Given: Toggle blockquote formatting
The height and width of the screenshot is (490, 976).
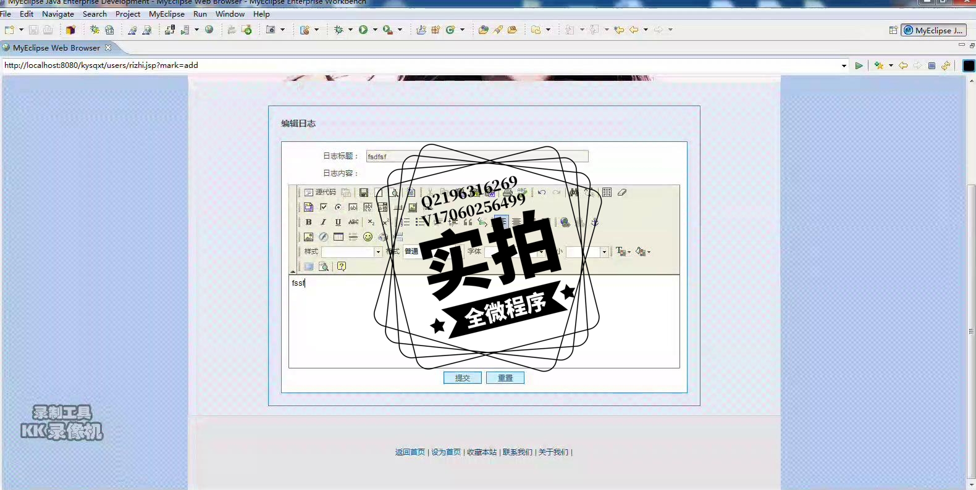Looking at the screenshot, I should 468,222.
